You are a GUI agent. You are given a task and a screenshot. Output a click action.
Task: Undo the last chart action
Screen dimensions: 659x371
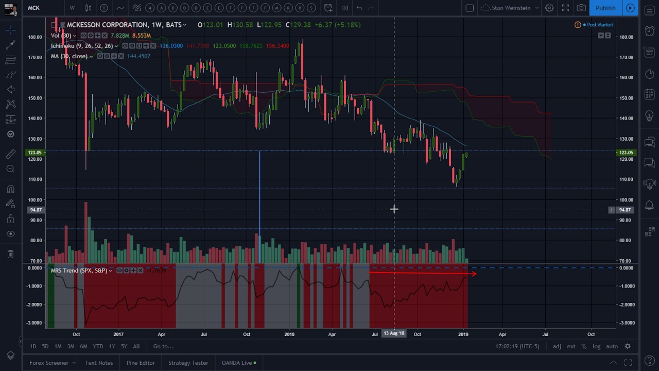pos(359,8)
